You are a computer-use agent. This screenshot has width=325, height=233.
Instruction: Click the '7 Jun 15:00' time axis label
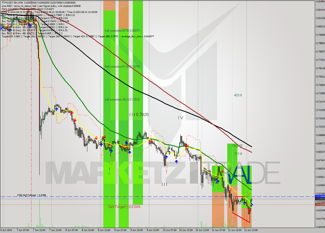click(x=39, y=230)
